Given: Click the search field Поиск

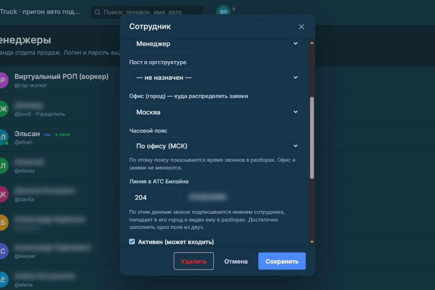Looking at the screenshot, I should coord(147,12).
